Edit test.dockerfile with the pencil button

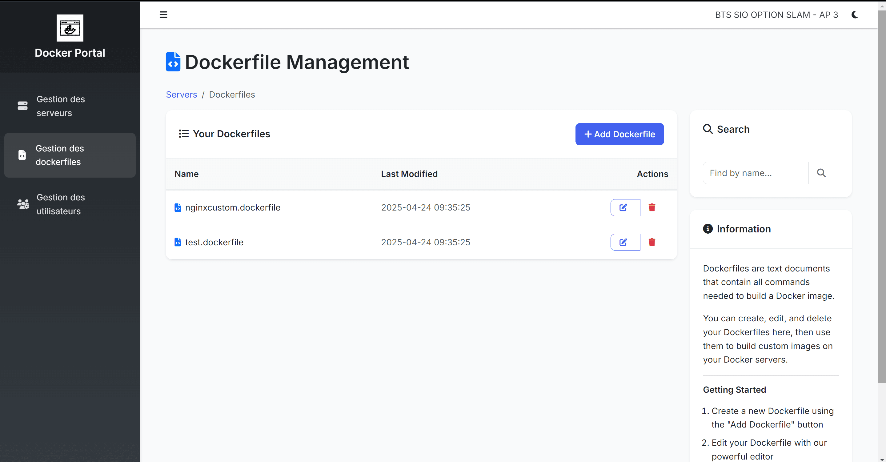(625, 242)
